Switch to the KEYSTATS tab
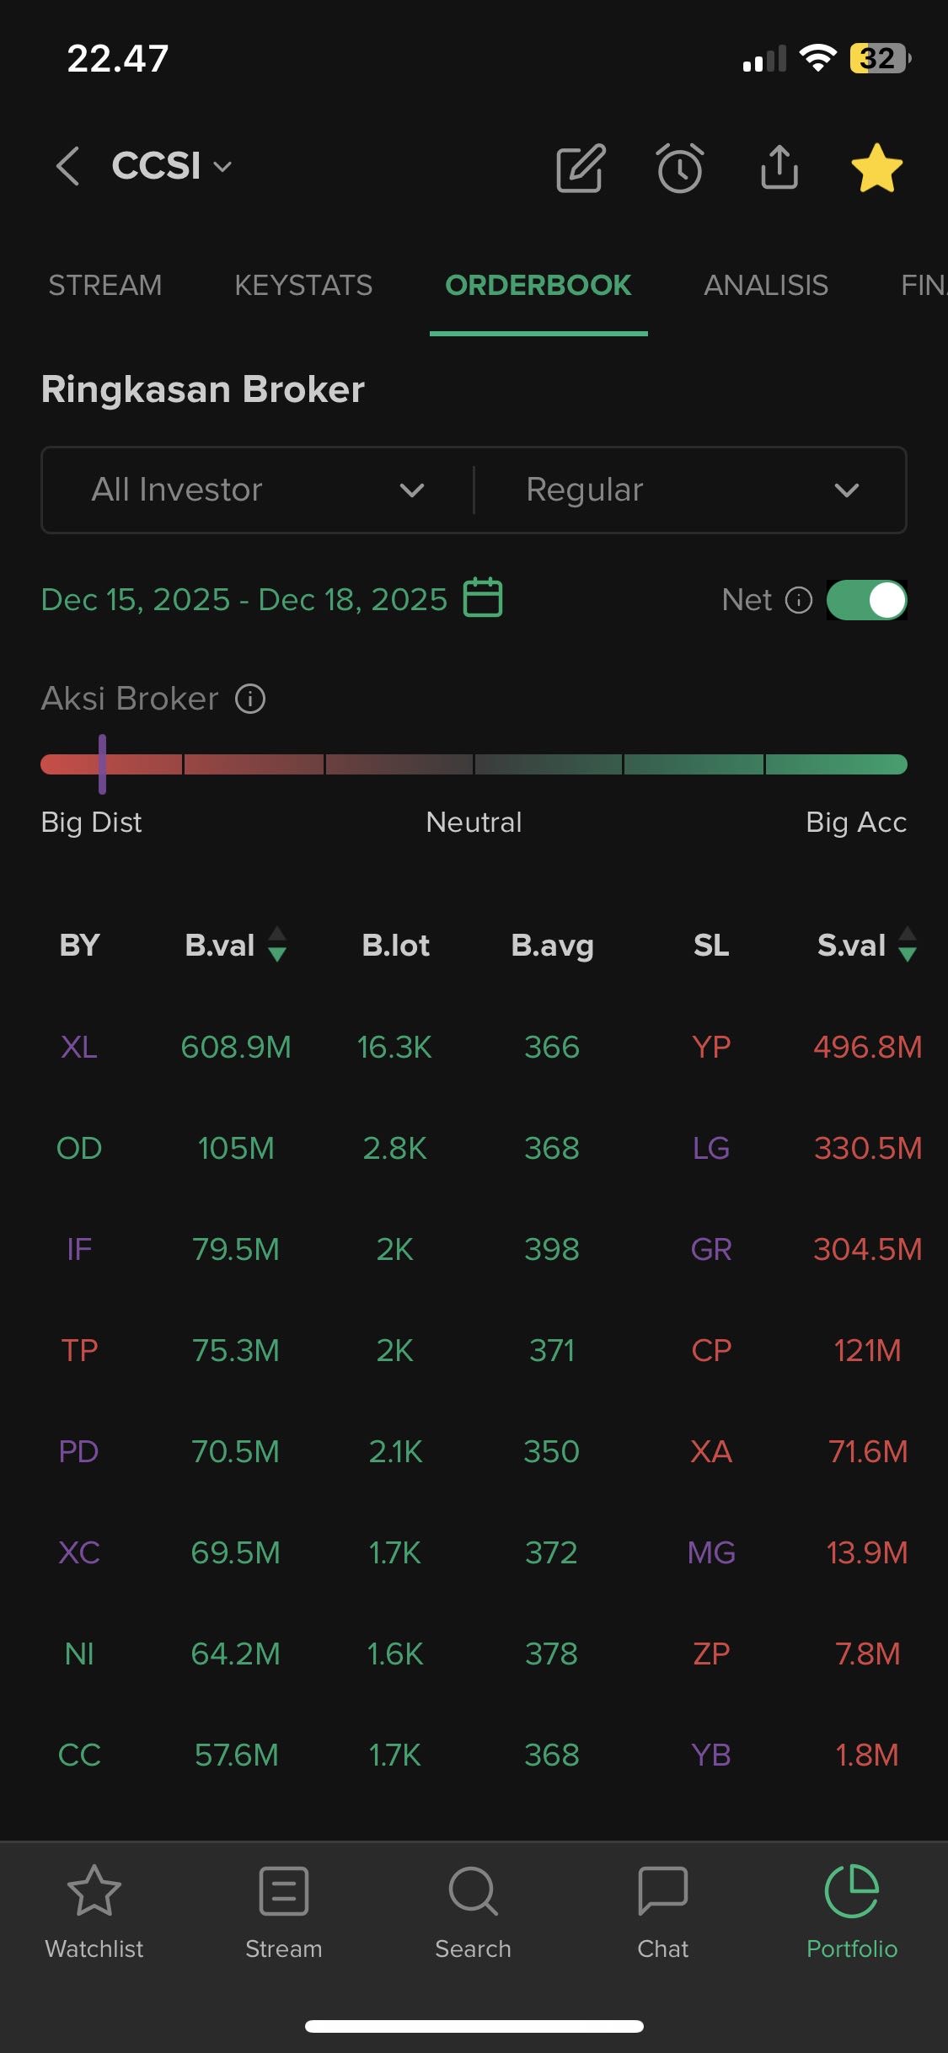 click(303, 286)
